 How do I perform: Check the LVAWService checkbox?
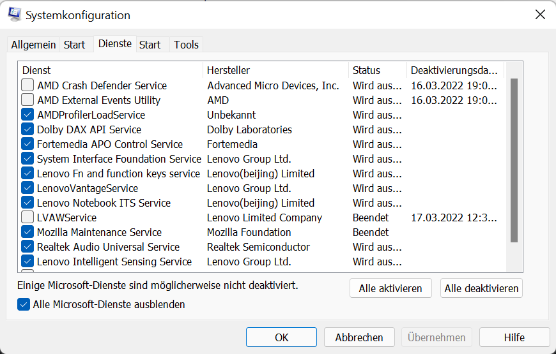click(27, 218)
